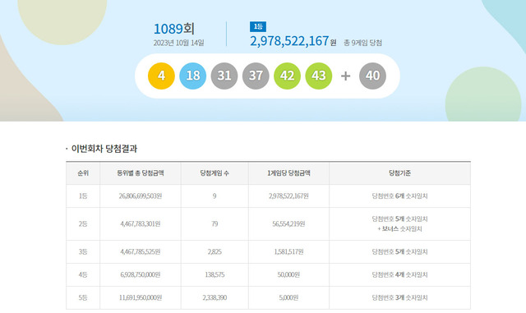Click the winning games count 9
The height and width of the screenshot is (313, 526).
pos(215,196)
